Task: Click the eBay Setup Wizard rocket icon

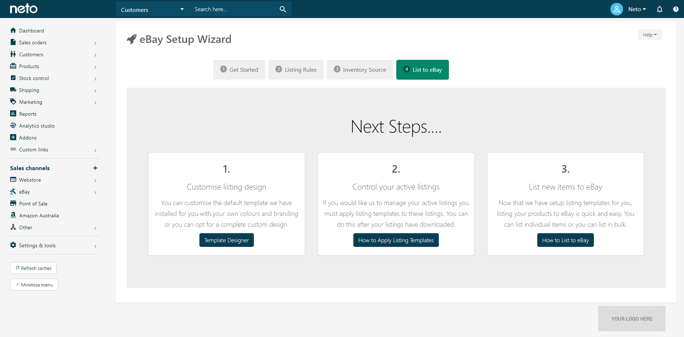Action: coord(132,39)
